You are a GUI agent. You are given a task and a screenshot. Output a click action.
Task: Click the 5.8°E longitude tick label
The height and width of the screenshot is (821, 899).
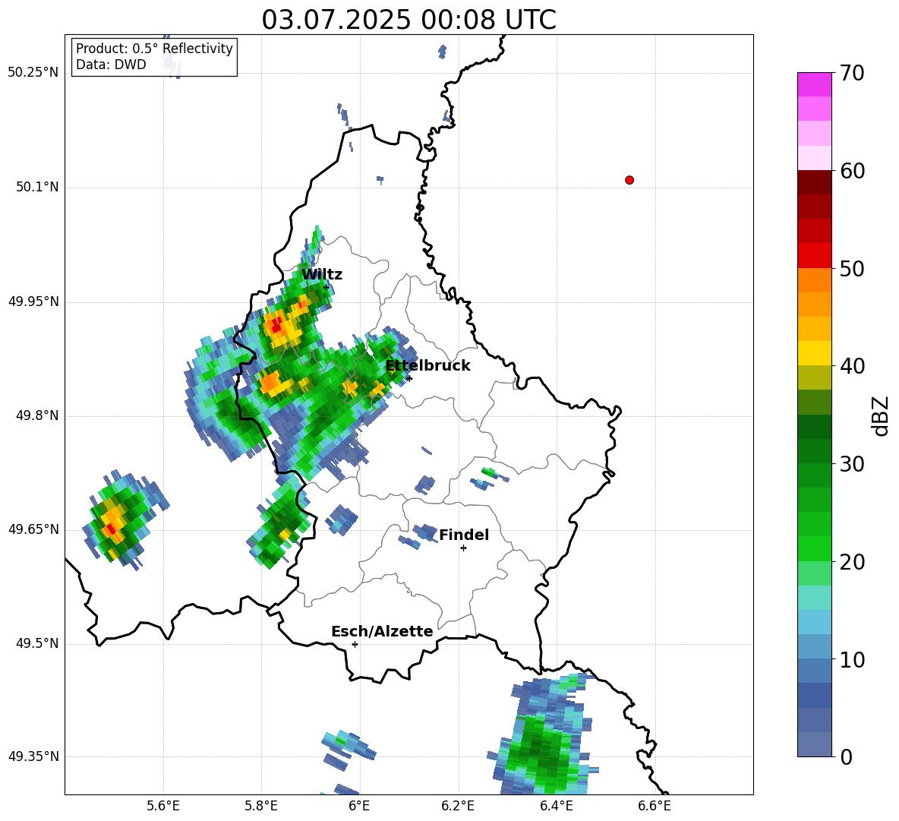pyautogui.click(x=261, y=806)
